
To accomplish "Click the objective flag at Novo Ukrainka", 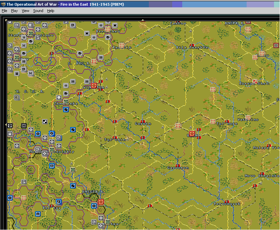I will 262,174.
